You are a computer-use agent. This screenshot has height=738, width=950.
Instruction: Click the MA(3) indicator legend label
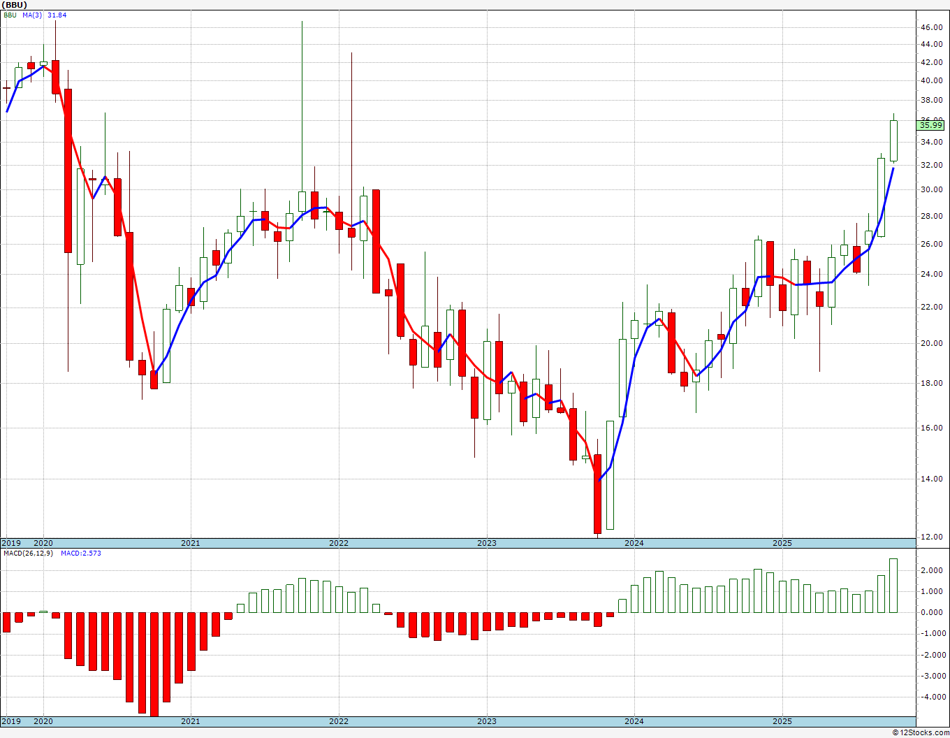pyautogui.click(x=32, y=15)
